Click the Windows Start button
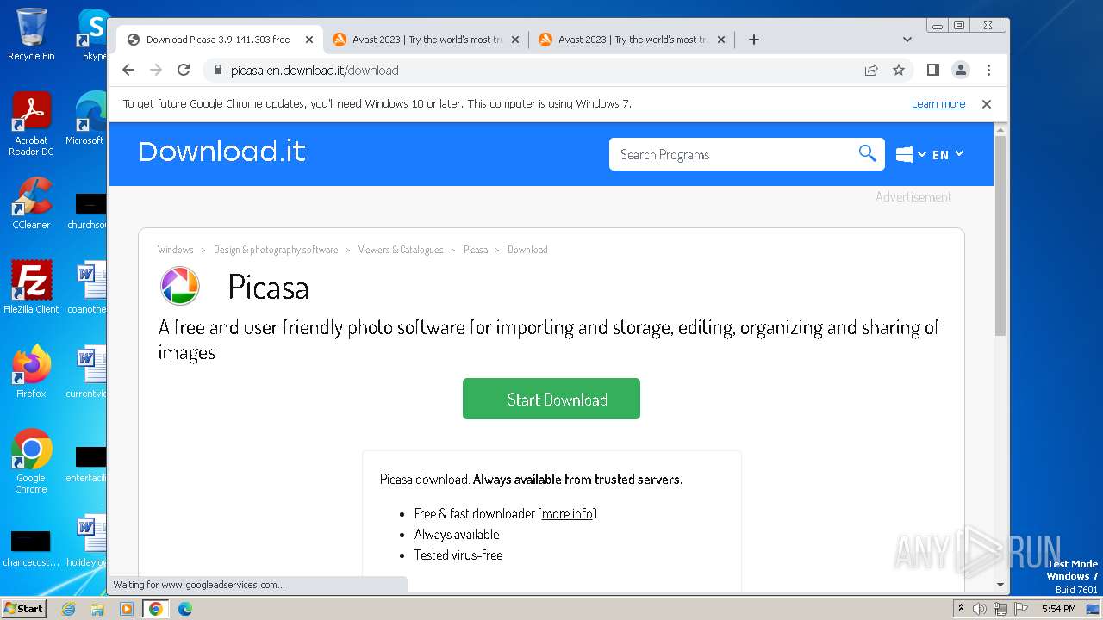 (x=23, y=609)
